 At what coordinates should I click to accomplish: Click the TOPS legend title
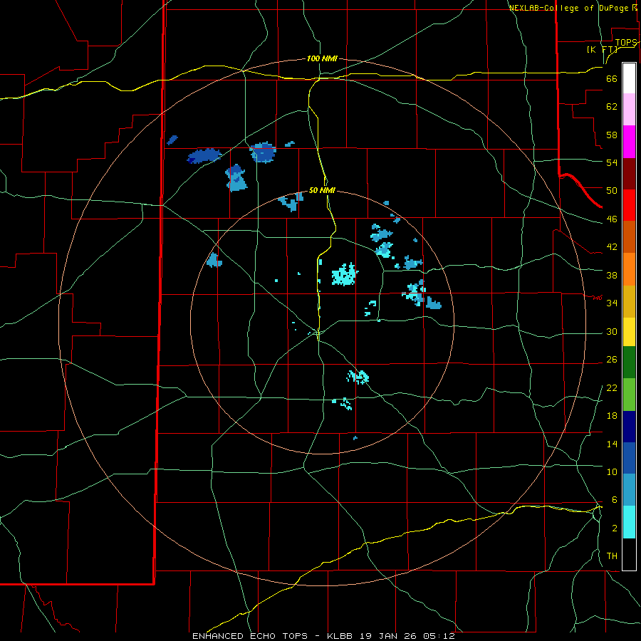(626, 43)
